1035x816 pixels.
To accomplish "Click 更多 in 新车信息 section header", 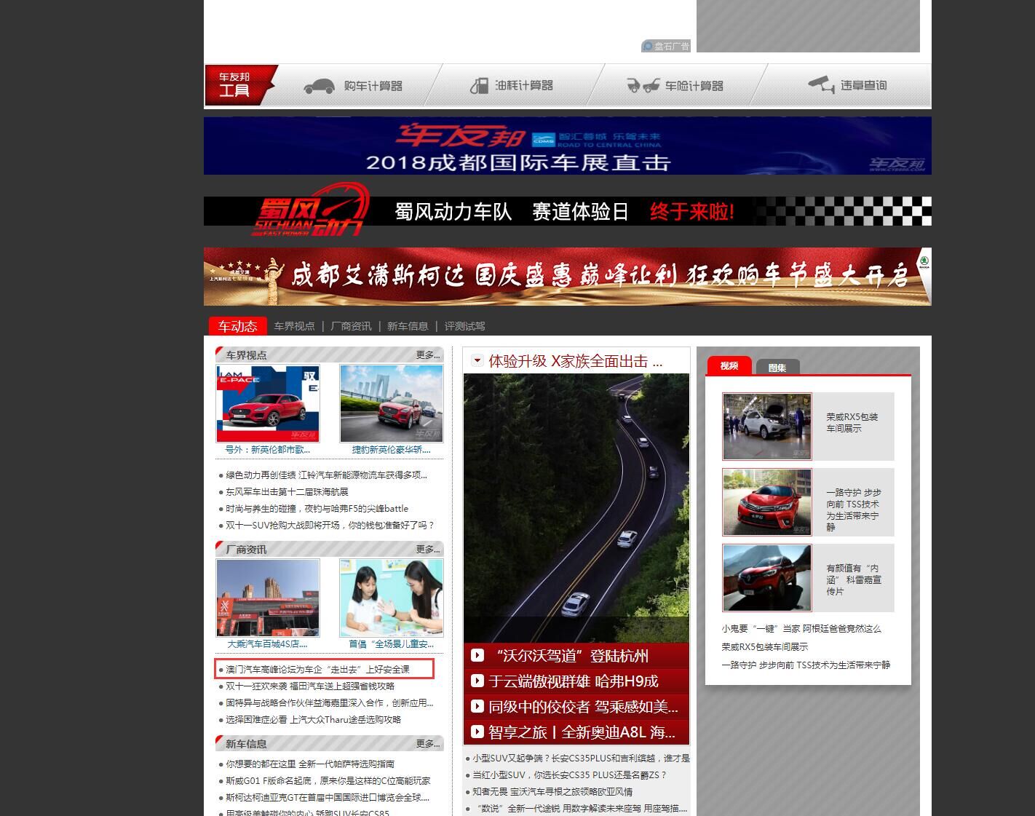I will point(428,744).
